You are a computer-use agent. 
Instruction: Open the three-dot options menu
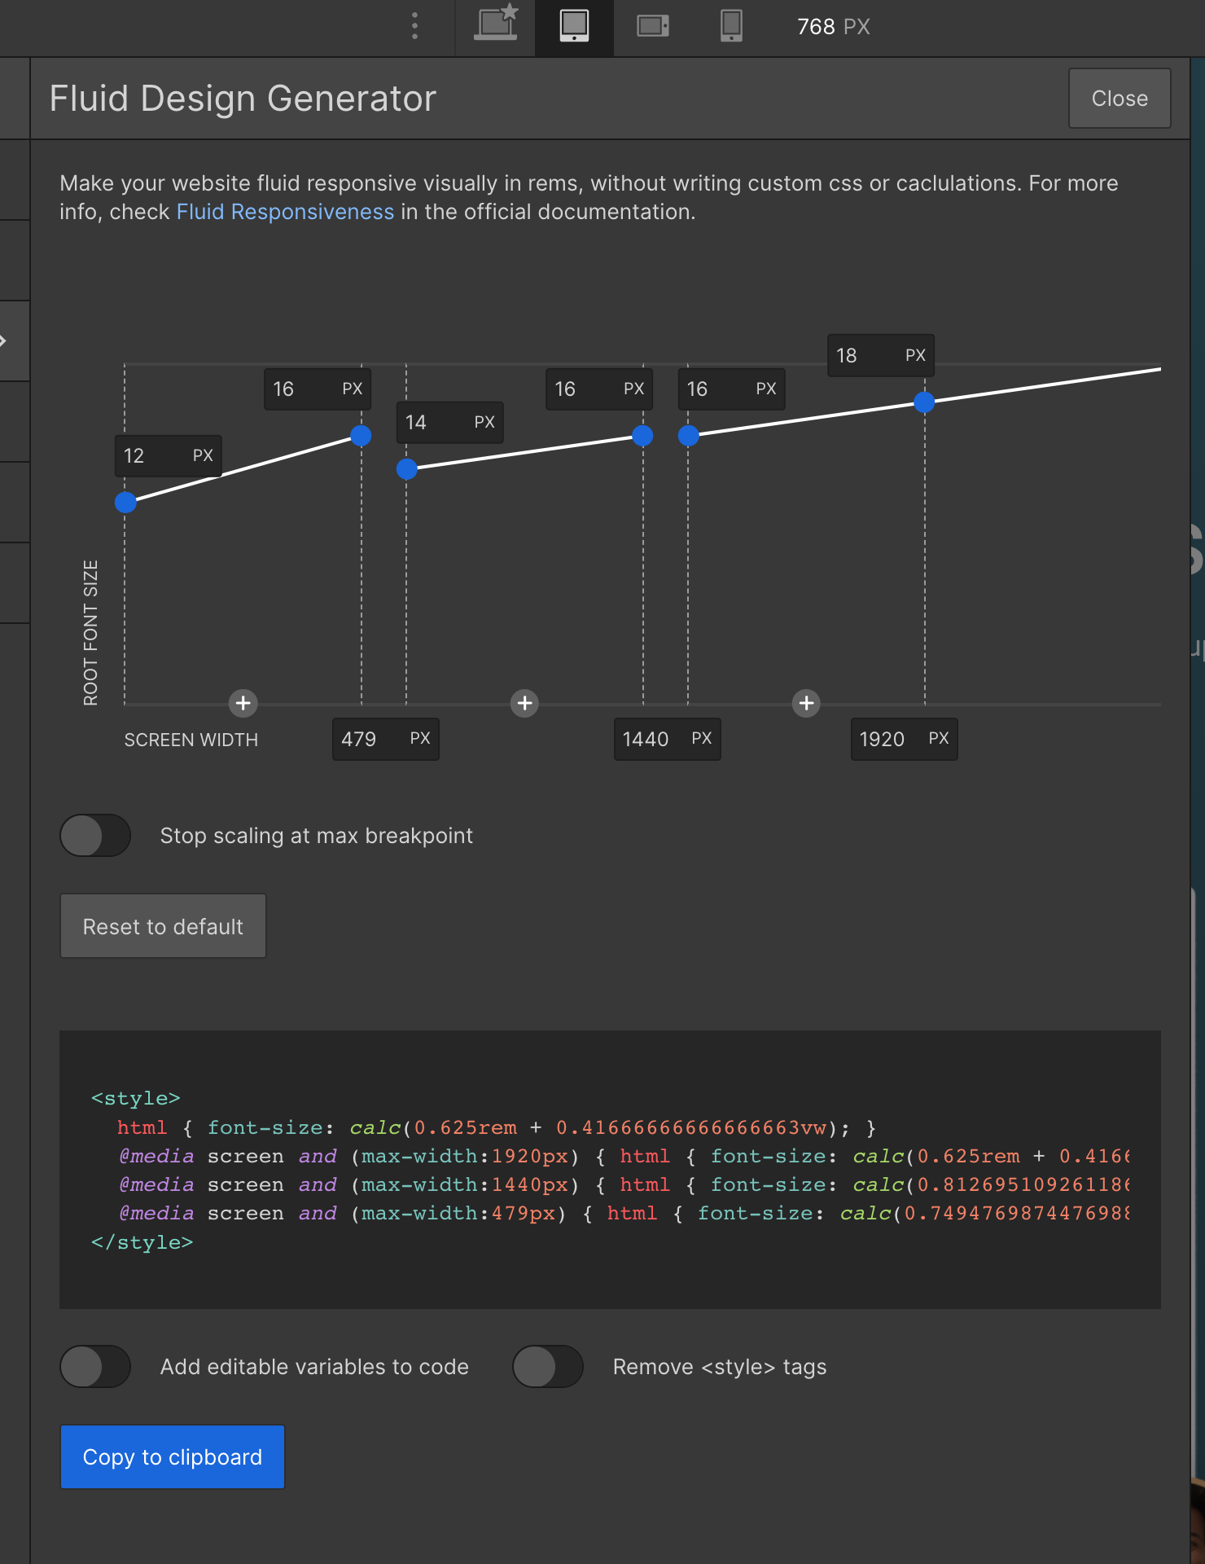click(x=415, y=26)
